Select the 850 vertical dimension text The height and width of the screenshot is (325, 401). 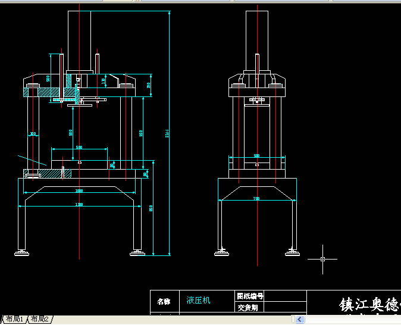pyautogui.click(x=151, y=208)
